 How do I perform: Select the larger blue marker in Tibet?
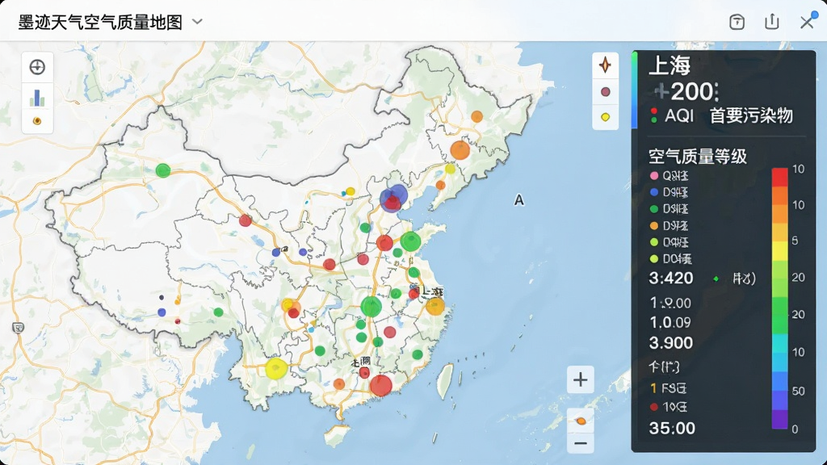162,312
